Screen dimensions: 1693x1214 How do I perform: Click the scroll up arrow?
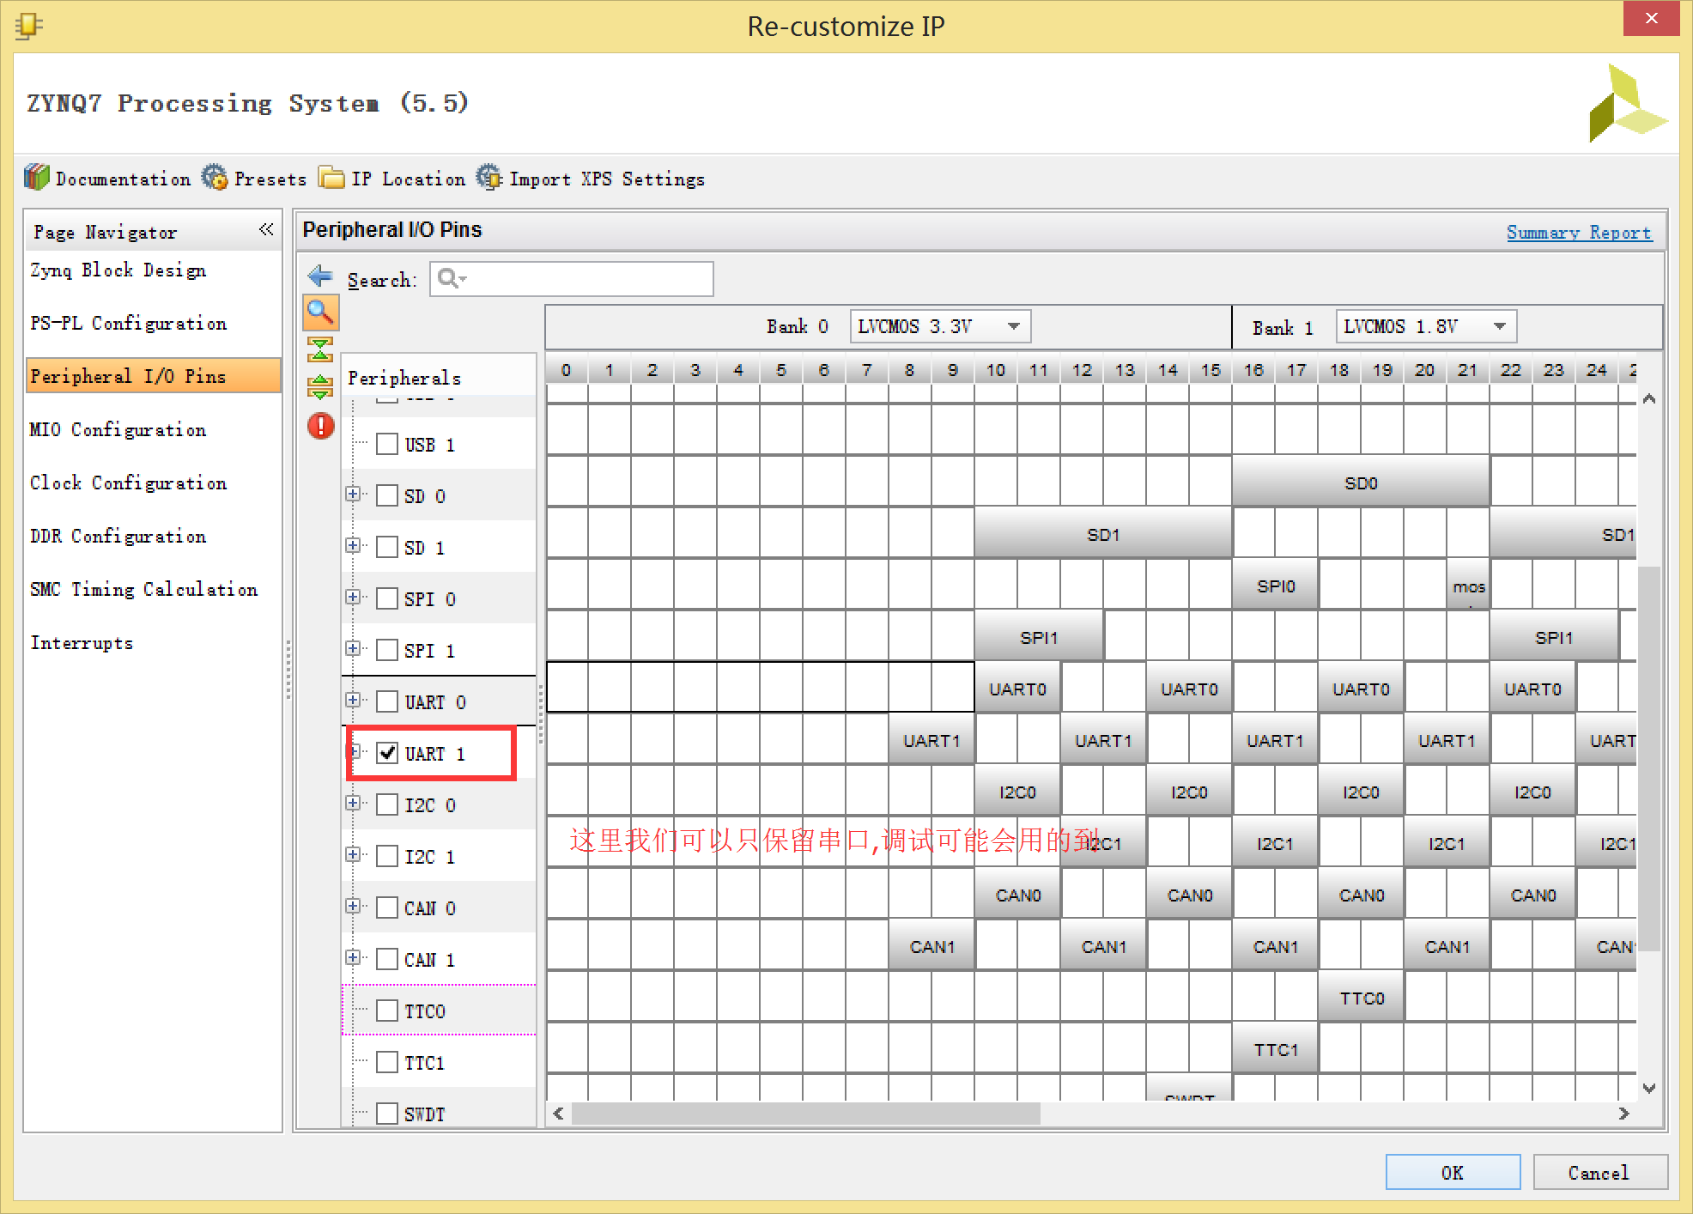coord(1649,398)
